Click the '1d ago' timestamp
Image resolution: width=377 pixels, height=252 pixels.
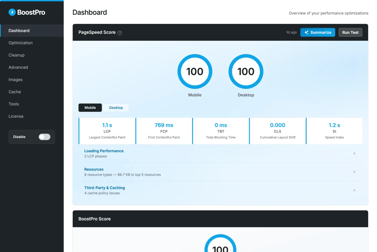click(x=291, y=32)
